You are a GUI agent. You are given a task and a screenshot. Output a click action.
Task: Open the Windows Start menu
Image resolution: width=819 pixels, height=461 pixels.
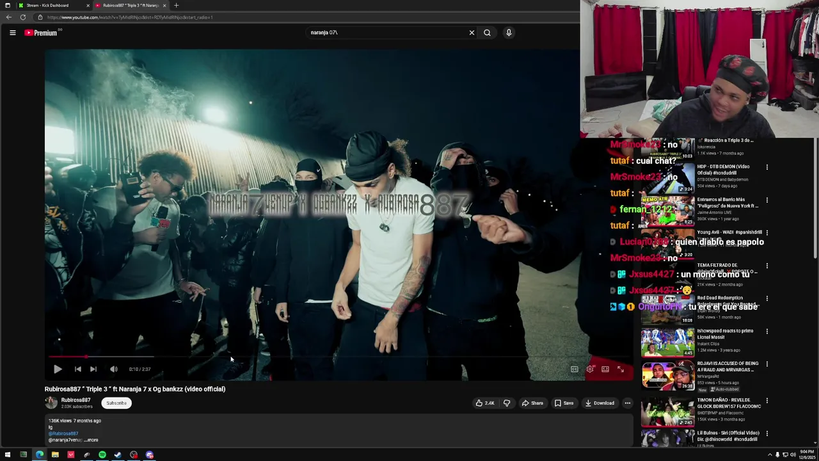point(8,455)
